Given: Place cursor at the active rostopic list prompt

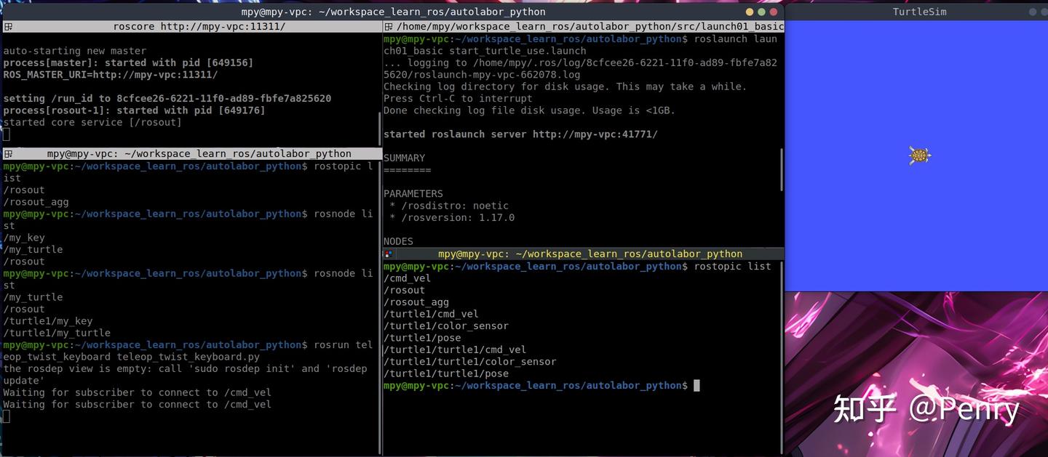Looking at the screenshot, I should click(695, 386).
